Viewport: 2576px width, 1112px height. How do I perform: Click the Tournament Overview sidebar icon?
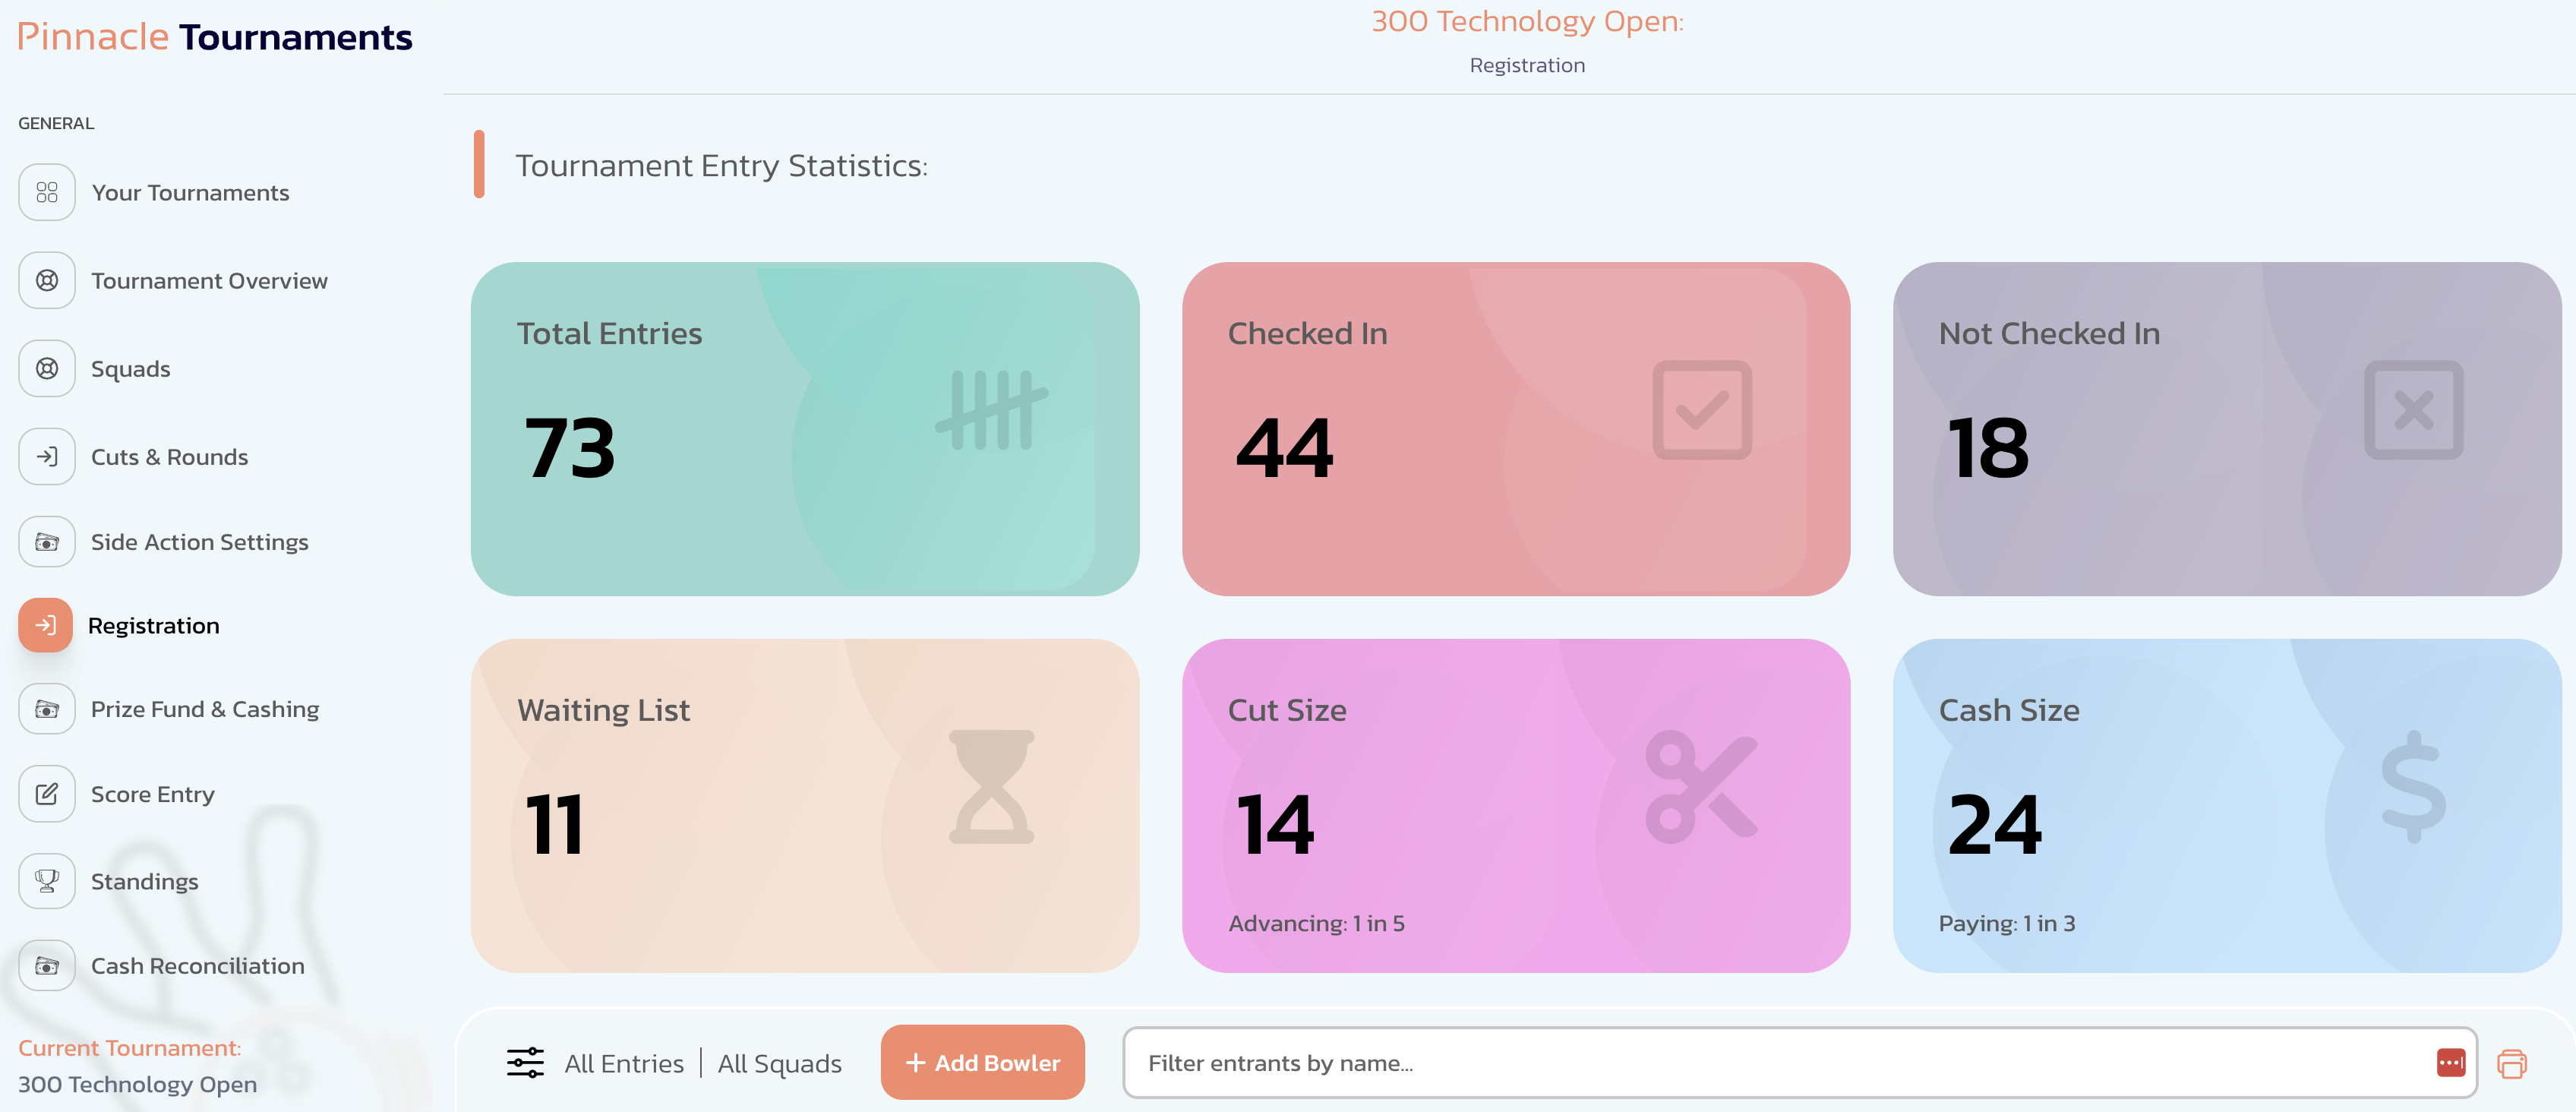click(47, 281)
